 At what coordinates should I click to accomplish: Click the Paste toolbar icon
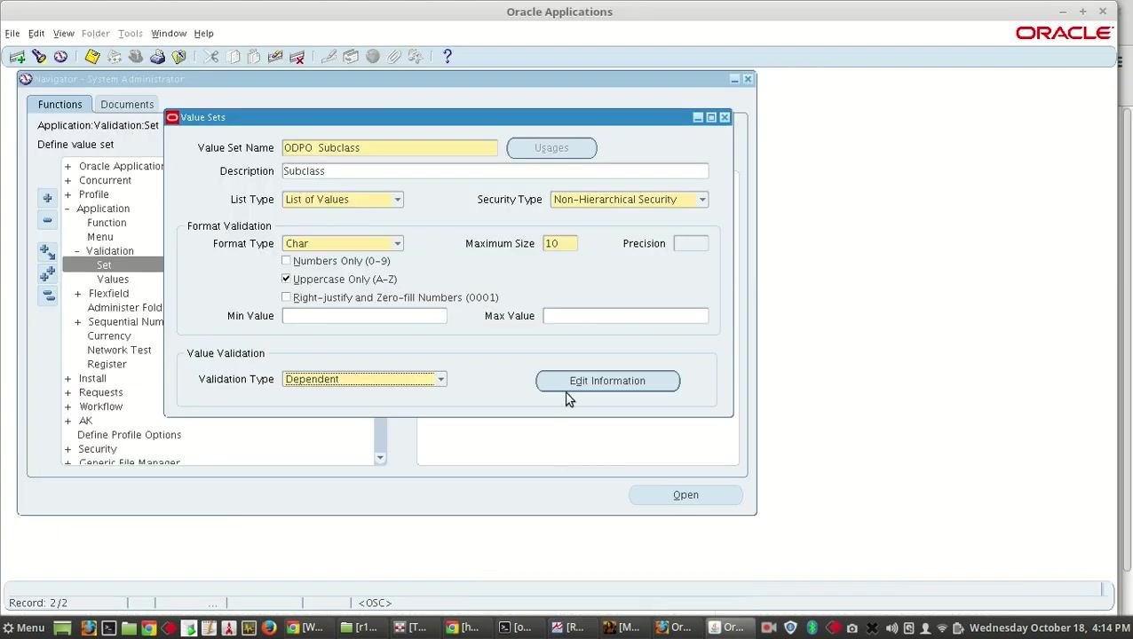pos(254,57)
